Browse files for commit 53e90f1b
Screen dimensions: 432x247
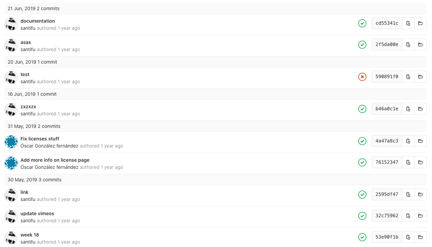tap(420, 237)
